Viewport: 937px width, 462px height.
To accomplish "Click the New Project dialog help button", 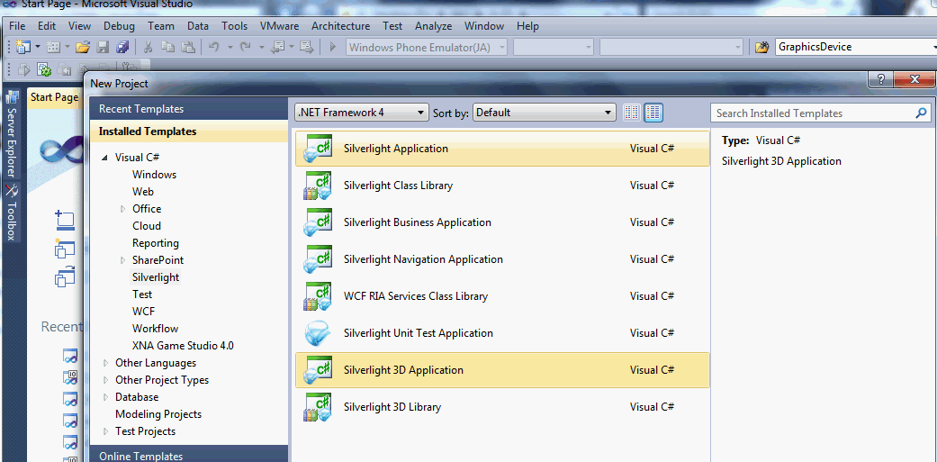I will coord(880,80).
